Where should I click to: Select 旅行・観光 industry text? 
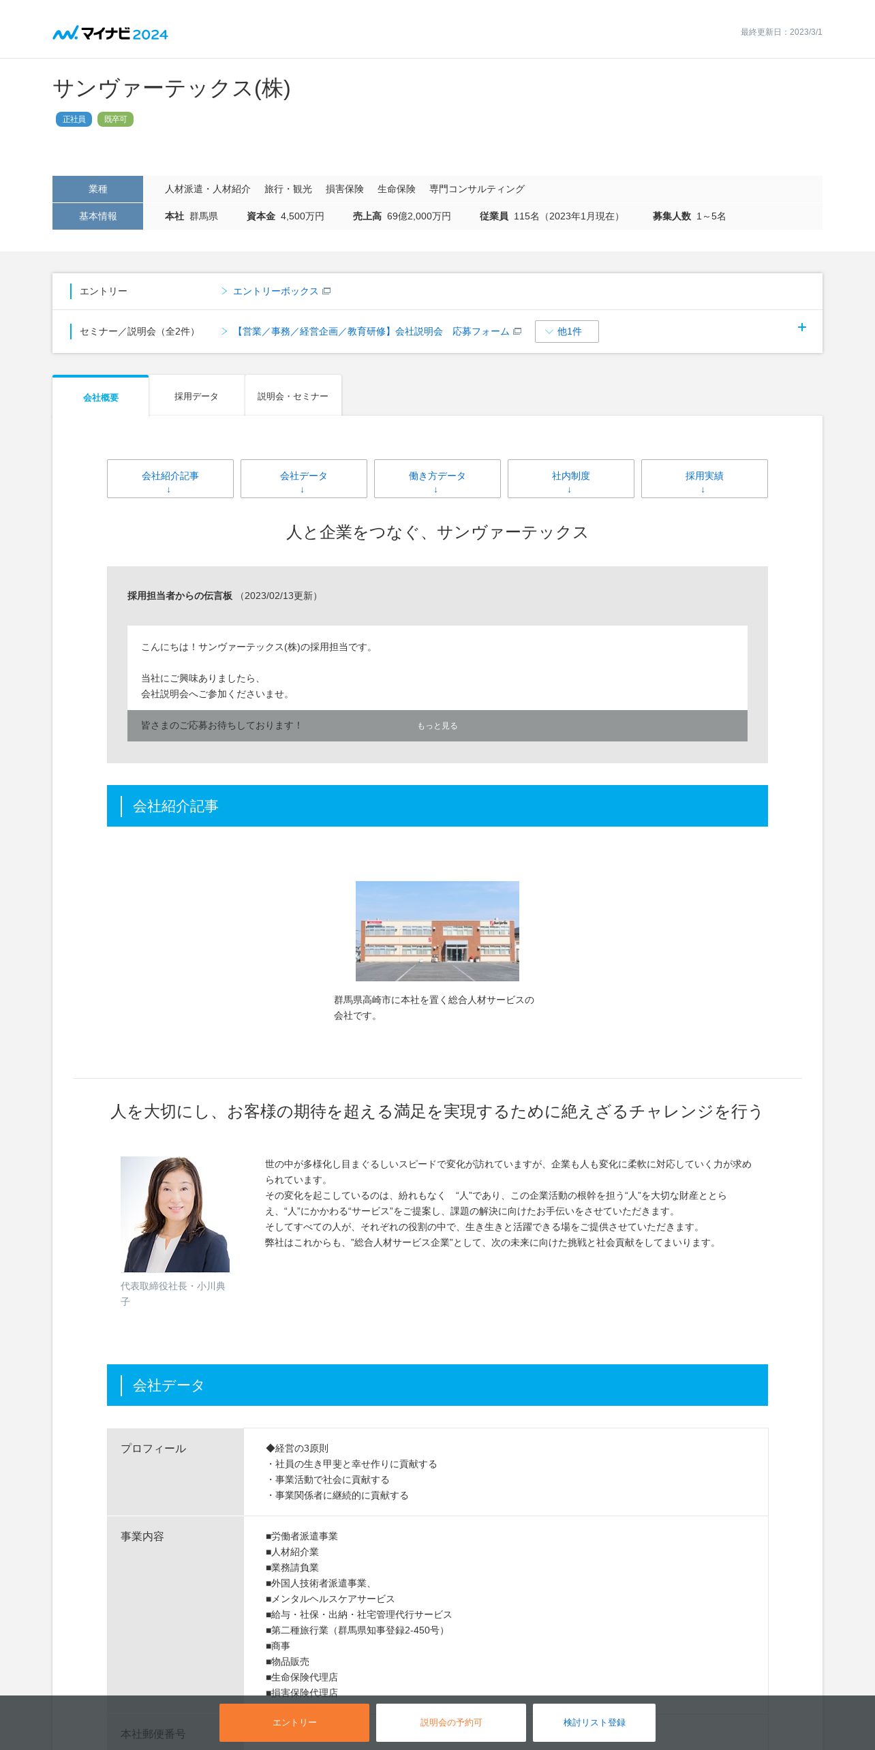point(288,189)
